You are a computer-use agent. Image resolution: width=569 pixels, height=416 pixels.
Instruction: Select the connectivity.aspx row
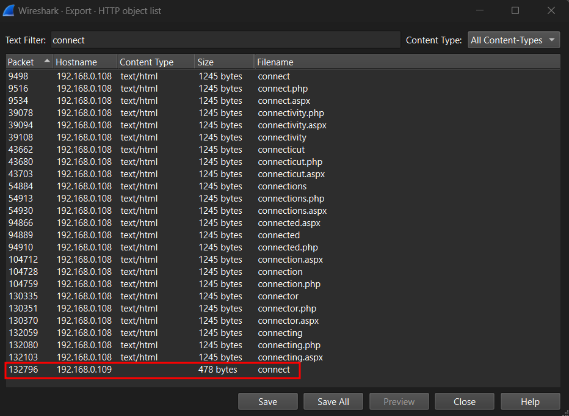click(283, 125)
